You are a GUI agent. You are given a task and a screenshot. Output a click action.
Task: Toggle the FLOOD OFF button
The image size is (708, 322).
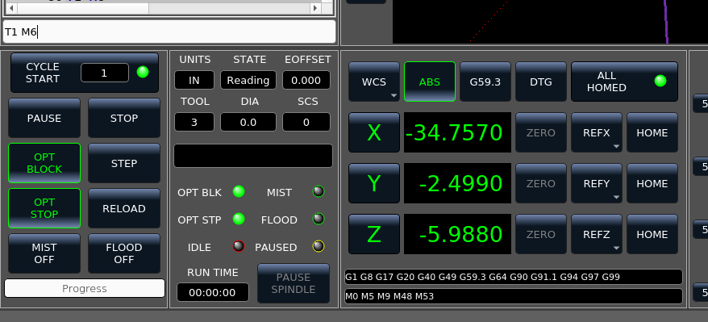pyautogui.click(x=124, y=253)
